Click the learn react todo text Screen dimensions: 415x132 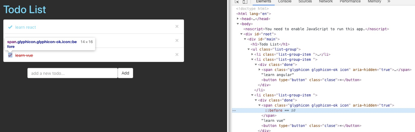26,27
